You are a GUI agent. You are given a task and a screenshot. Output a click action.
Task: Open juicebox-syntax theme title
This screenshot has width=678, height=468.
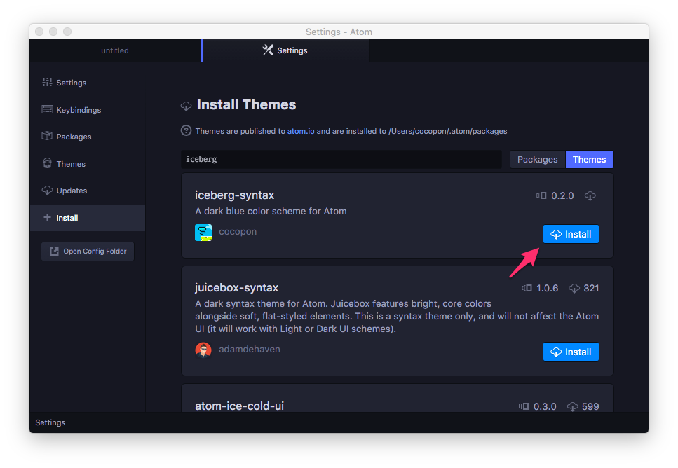click(236, 287)
